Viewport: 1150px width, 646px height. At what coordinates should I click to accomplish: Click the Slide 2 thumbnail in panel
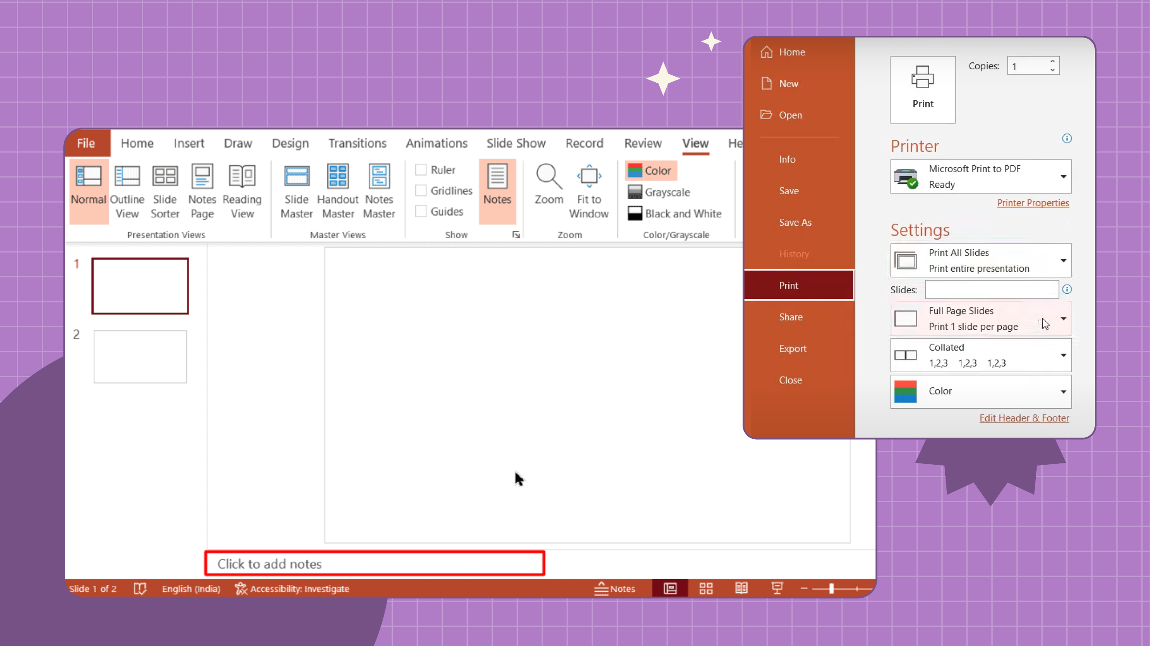(140, 356)
